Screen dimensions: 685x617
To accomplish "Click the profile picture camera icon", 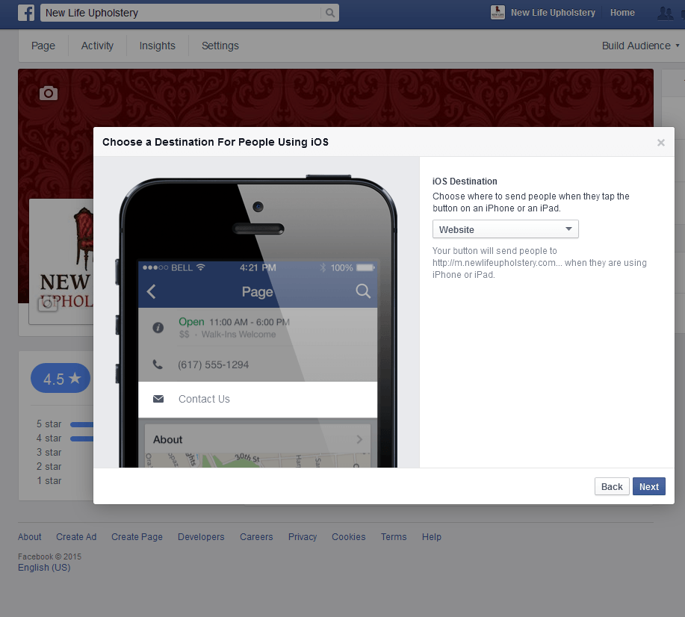I will (x=47, y=304).
